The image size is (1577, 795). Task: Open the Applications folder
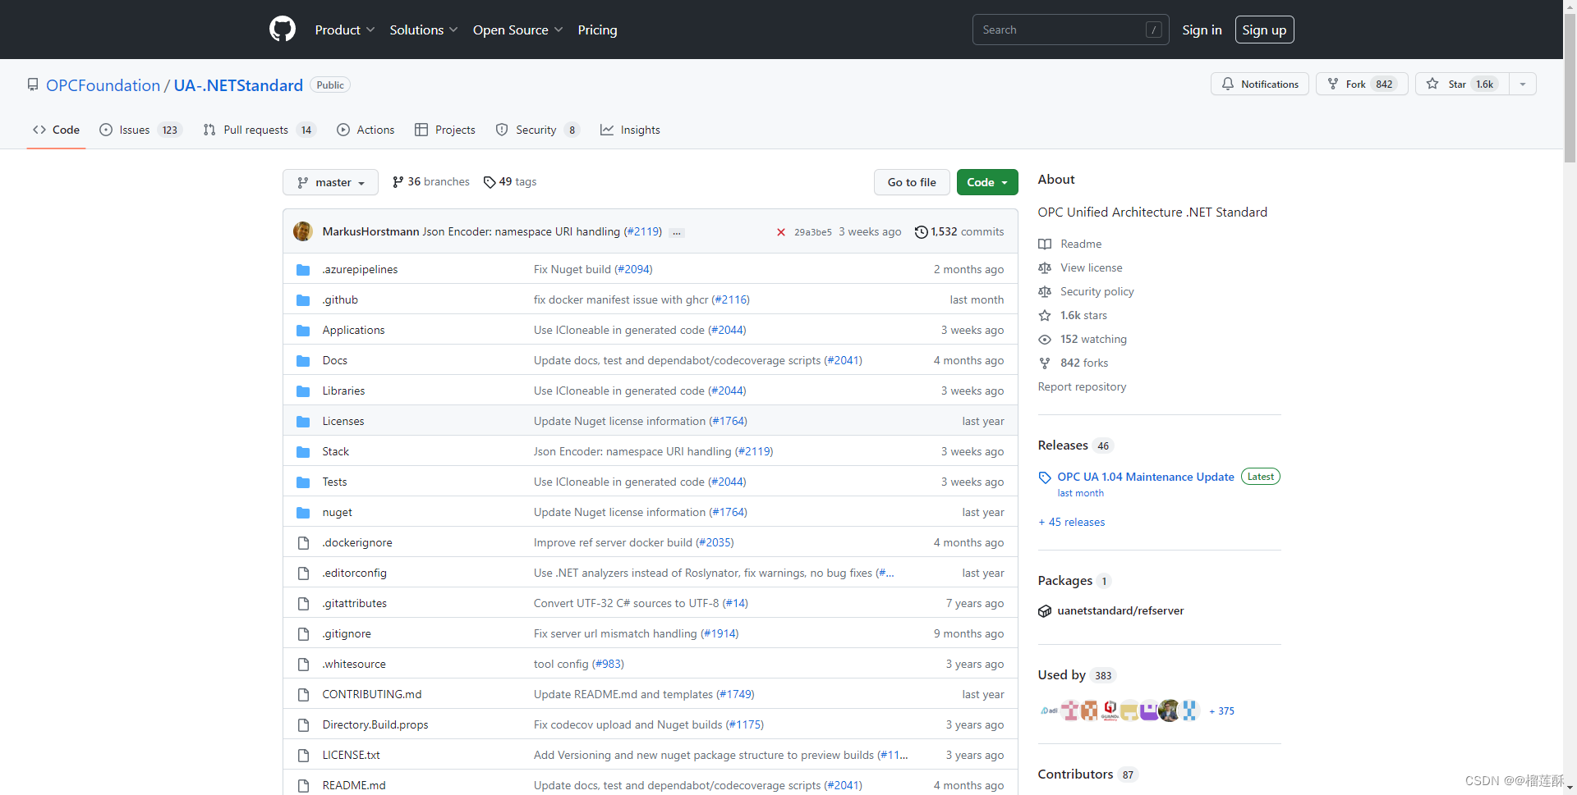(353, 331)
